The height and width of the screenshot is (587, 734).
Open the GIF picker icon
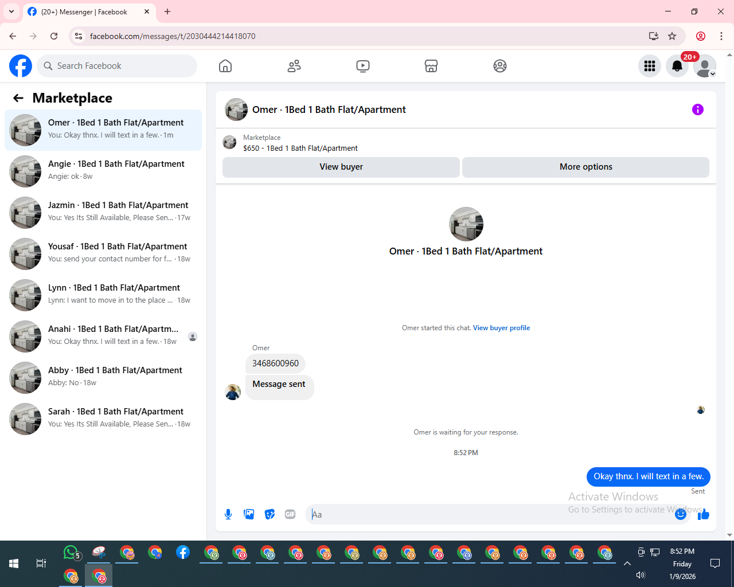pos(290,514)
